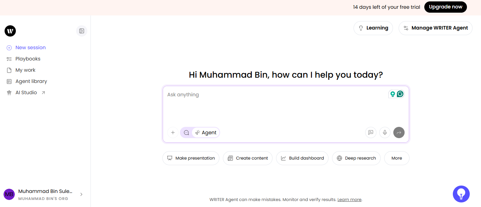Open a New session from the sidebar
The image size is (481, 207).
30,47
